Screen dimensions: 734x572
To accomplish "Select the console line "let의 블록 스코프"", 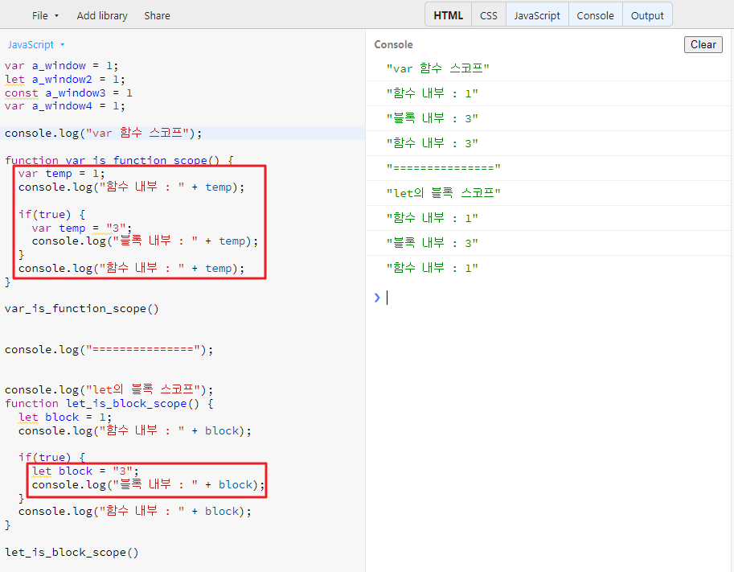I will [x=443, y=192].
